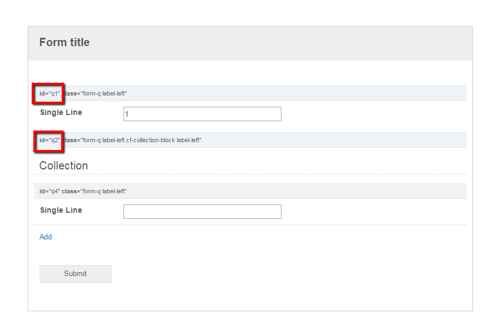Click the Add link
The image size is (480, 335).
click(45, 237)
